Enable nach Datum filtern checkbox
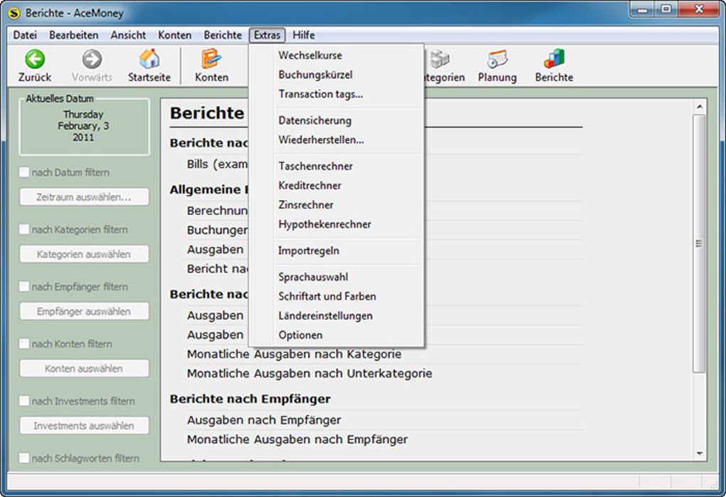 coord(24,172)
